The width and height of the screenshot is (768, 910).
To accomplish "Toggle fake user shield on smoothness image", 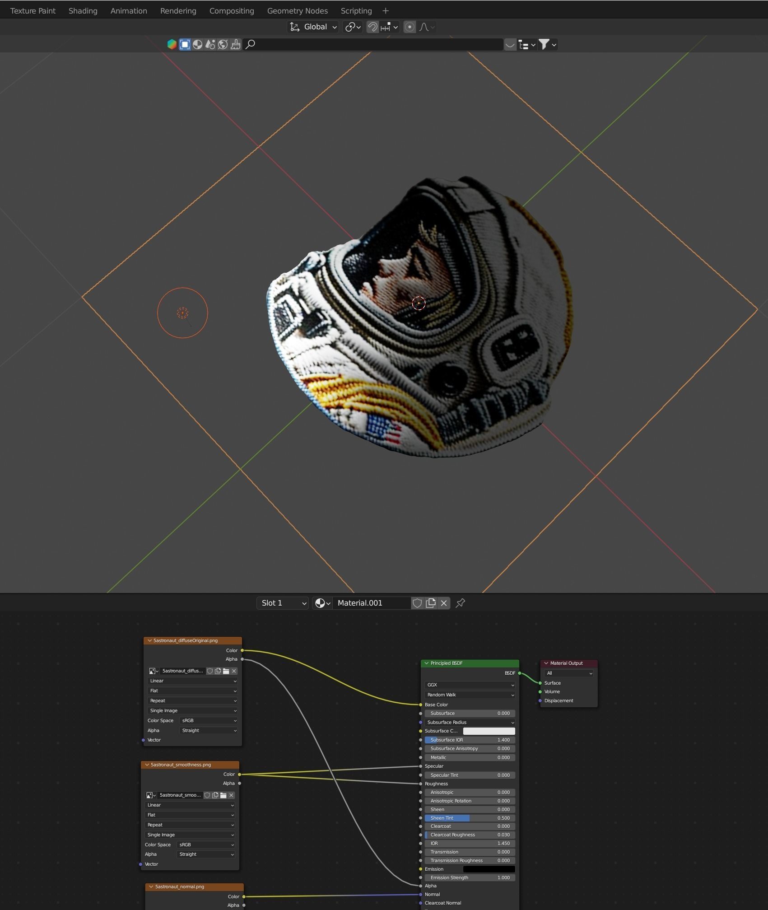I will [207, 795].
